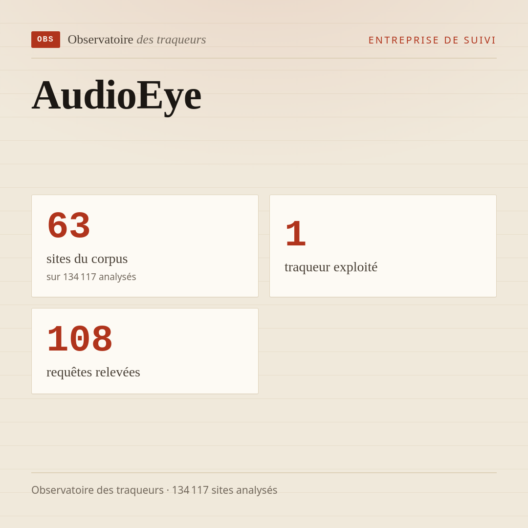Image resolution: width=528 pixels, height=528 pixels.
Task: Click the red OBS logo badge
Action: pyautogui.click(x=46, y=40)
